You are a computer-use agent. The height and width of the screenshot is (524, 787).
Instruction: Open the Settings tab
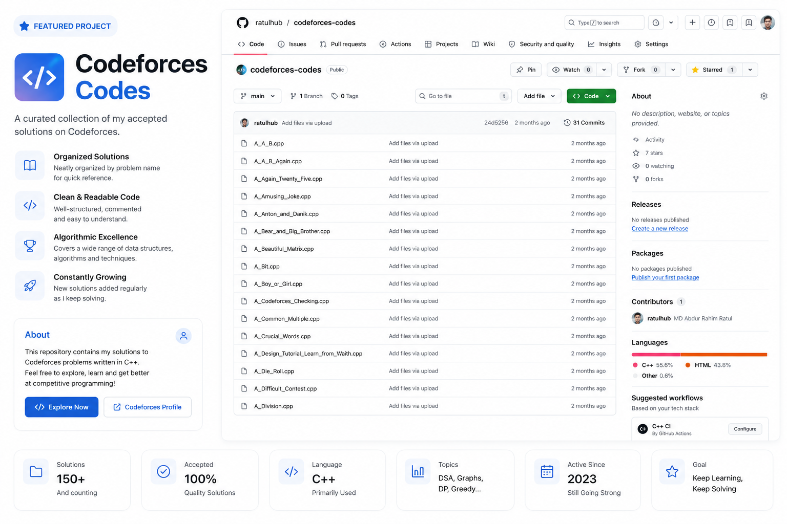(651, 44)
